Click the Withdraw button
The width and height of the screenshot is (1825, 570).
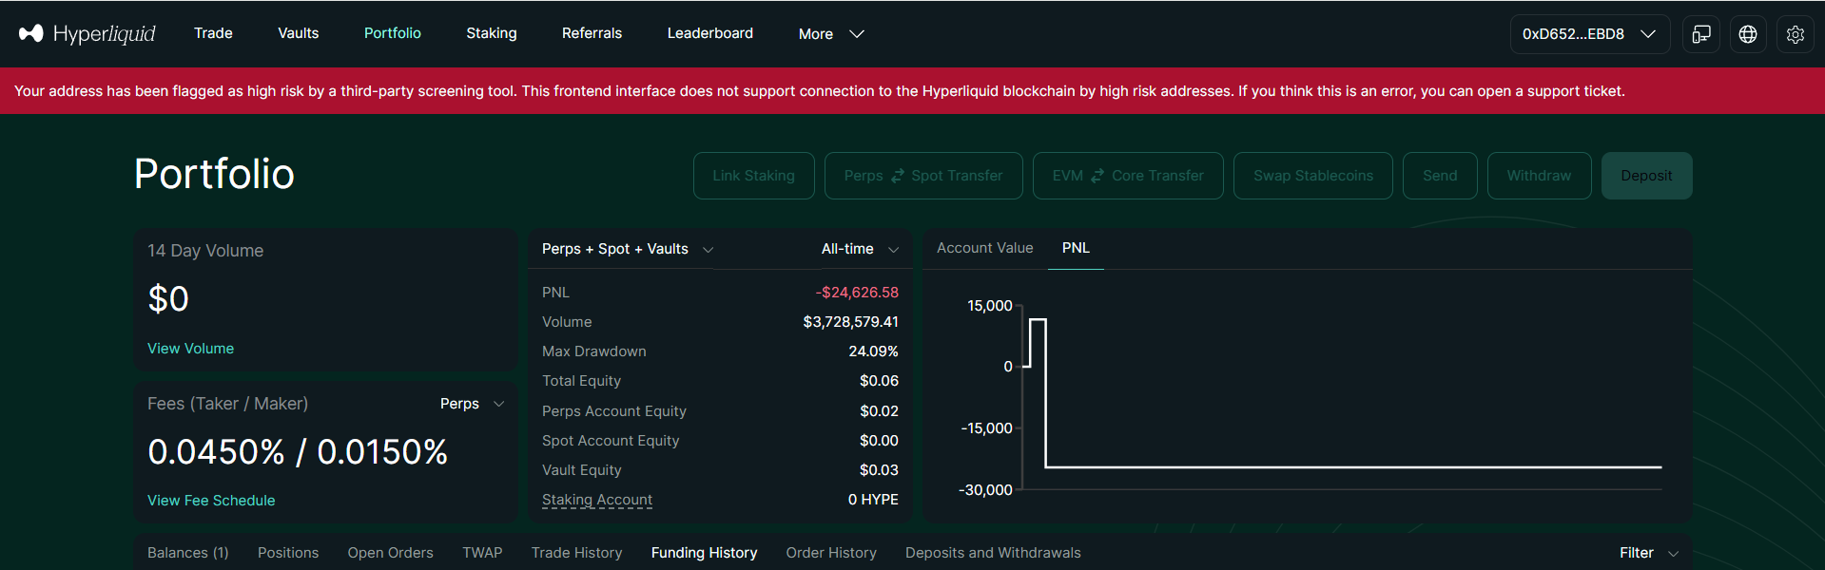(x=1538, y=175)
